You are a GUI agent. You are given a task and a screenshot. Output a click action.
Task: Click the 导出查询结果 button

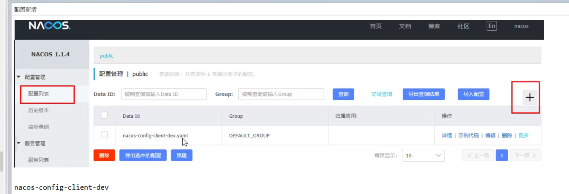(x=424, y=94)
